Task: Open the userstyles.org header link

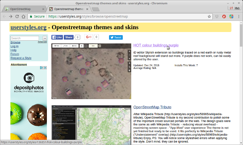Action: click(28, 27)
